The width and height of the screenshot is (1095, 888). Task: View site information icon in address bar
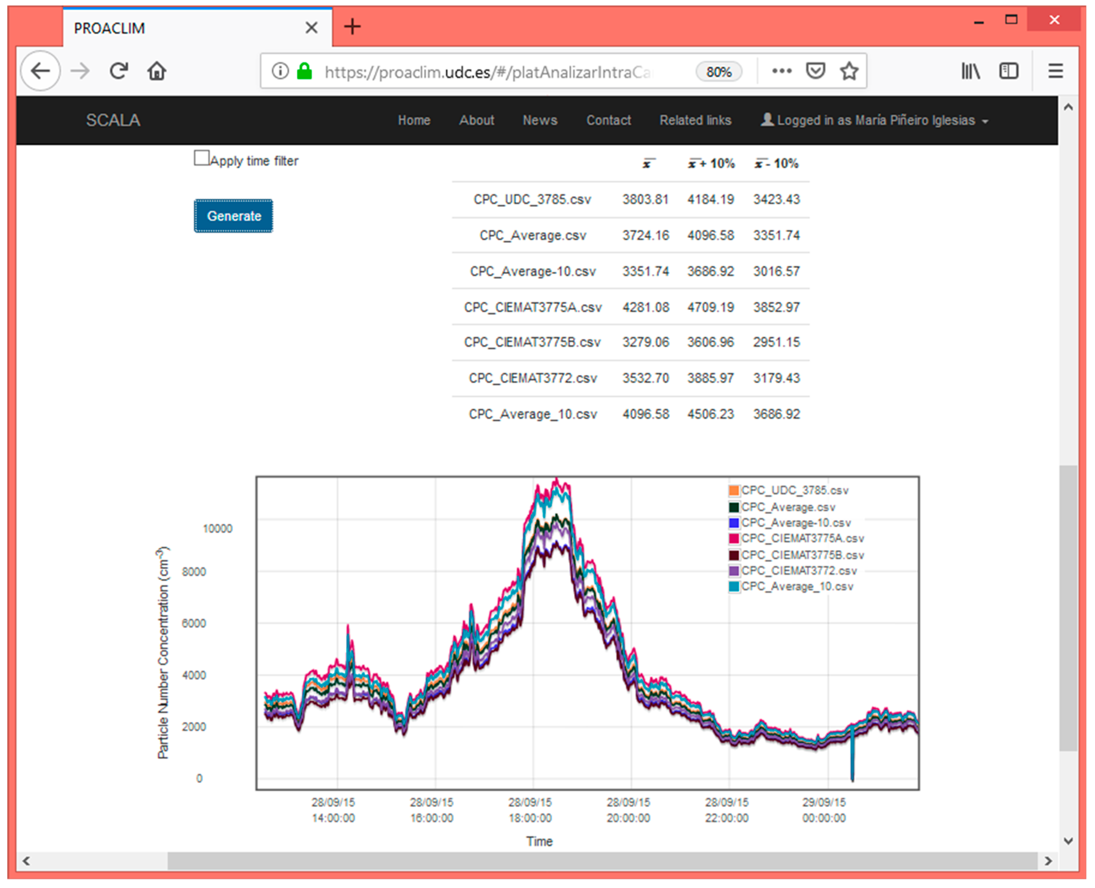280,71
